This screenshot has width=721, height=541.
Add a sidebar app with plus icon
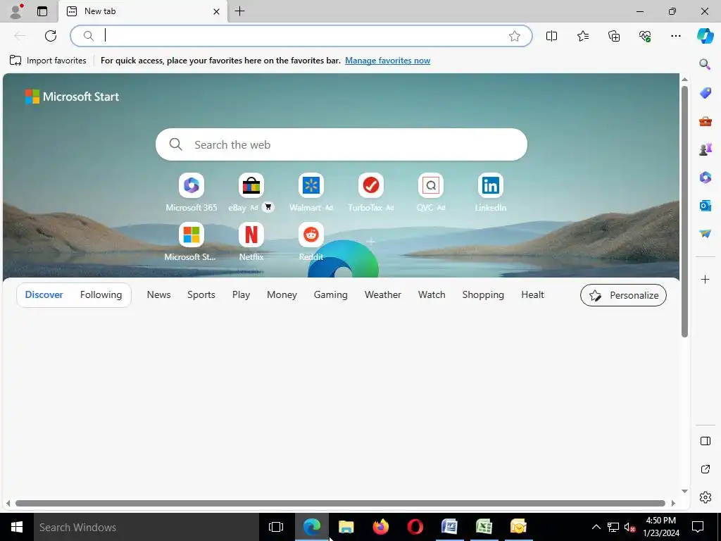tap(705, 279)
